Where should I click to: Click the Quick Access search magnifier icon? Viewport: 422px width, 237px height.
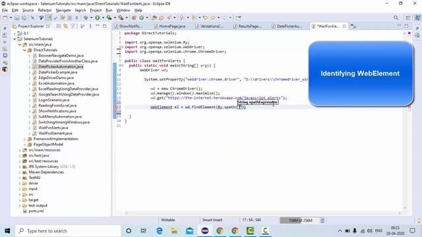point(396,18)
